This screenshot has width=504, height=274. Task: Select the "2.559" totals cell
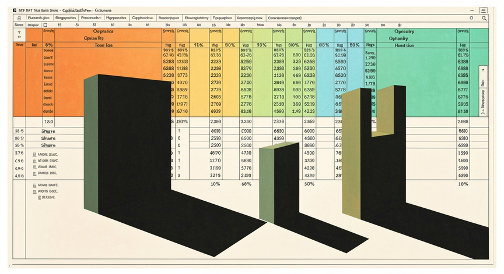pos(309,122)
